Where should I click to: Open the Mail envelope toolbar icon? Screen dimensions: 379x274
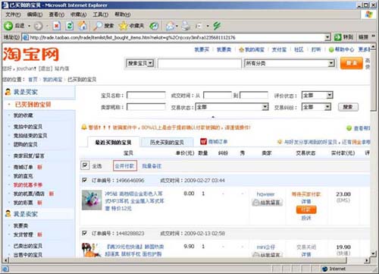point(171,26)
